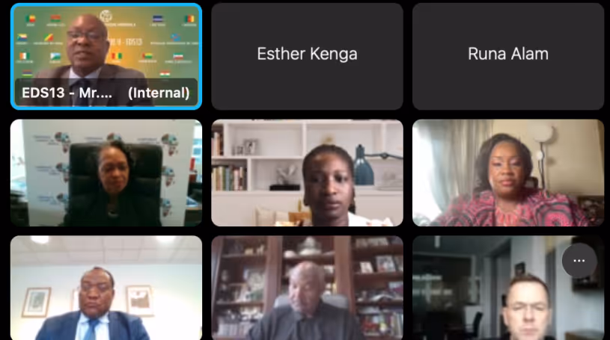Select the highlighted active speaker EDS13 tile
The width and height of the screenshot is (610, 340).
coord(106,56)
